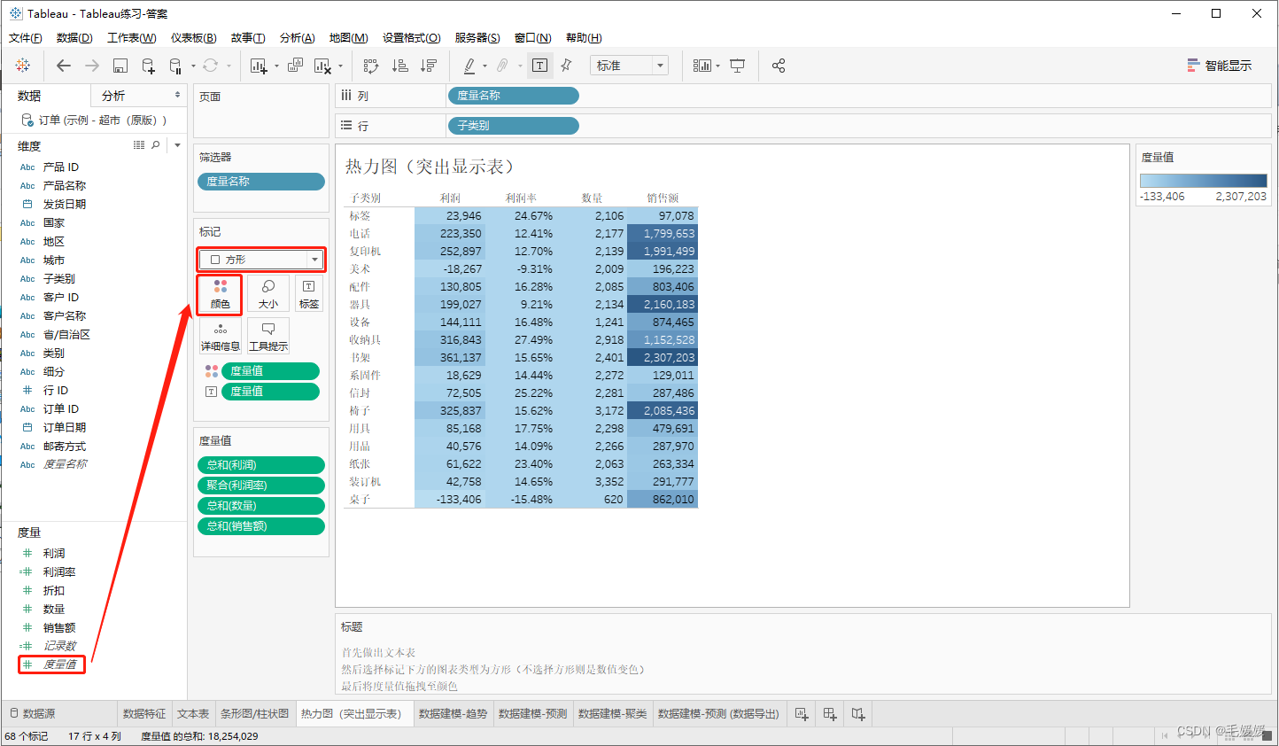Click the 详细信息 detail marks button

tap(220, 337)
